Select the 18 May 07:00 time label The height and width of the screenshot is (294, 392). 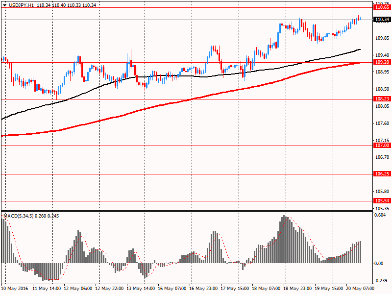(x=267, y=289)
